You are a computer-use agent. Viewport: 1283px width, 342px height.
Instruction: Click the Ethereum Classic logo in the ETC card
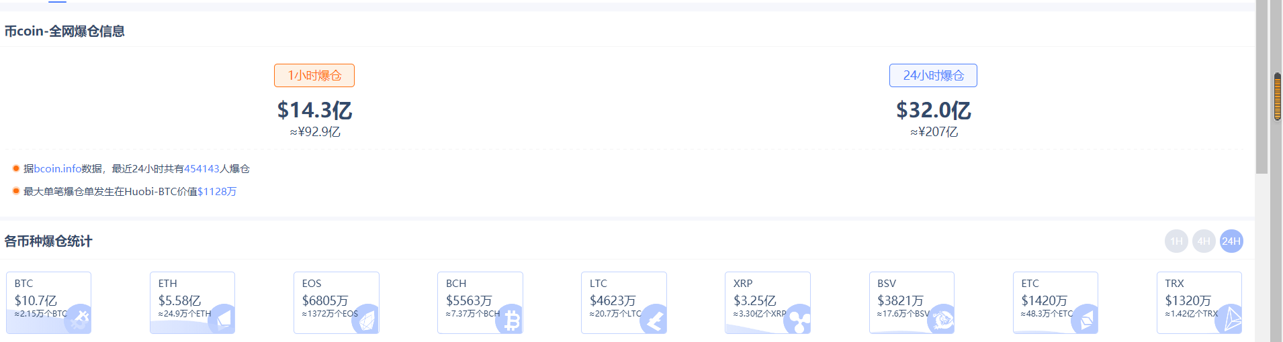(1086, 319)
